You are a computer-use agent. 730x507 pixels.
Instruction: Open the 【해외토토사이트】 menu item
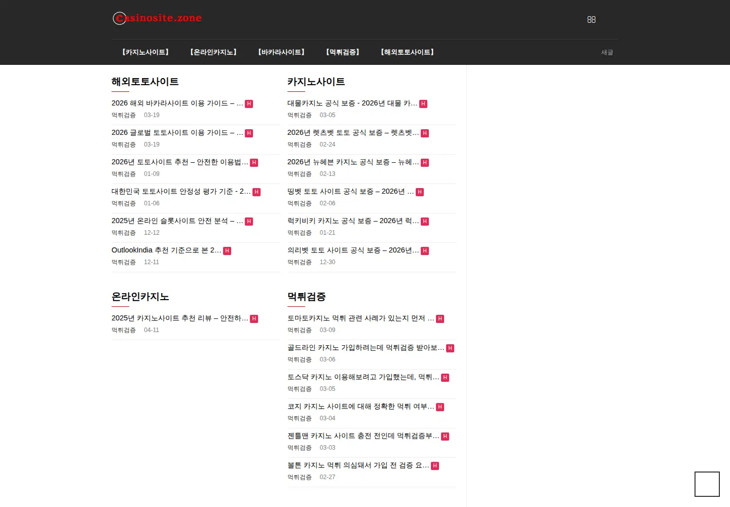(407, 52)
